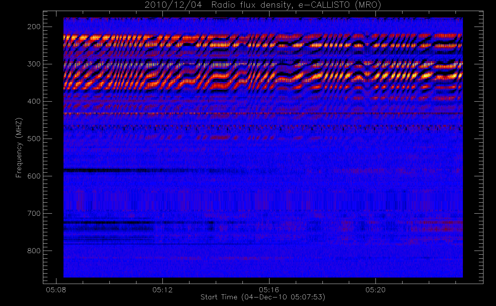This screenshot has width=496, height=306.
Task: Click the 700 frequency tick label
Action: tap(34, 213)
